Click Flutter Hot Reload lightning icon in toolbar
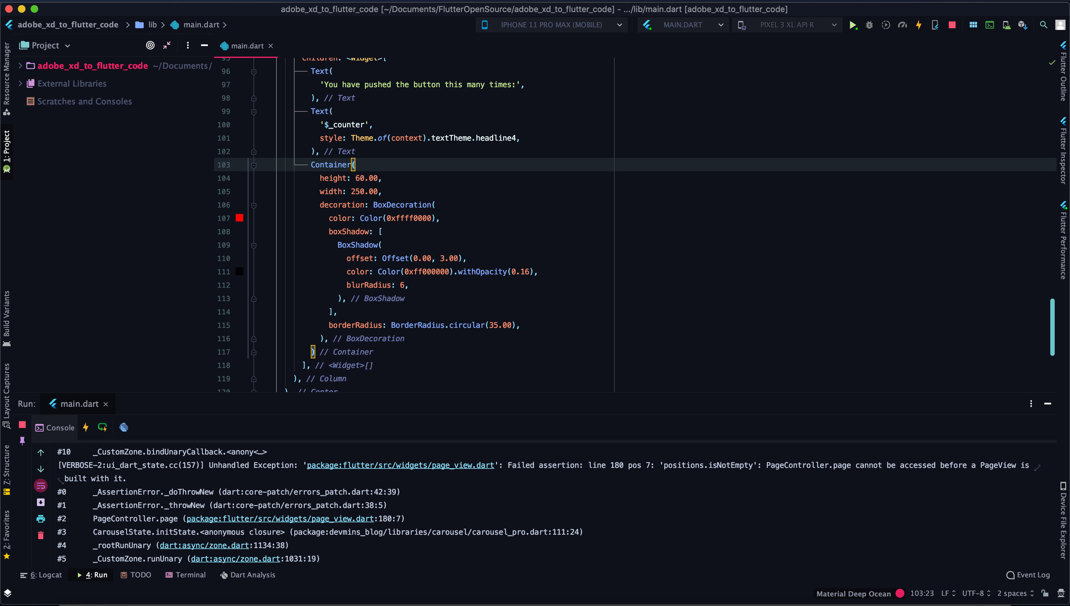 click(x=919, y=25)
